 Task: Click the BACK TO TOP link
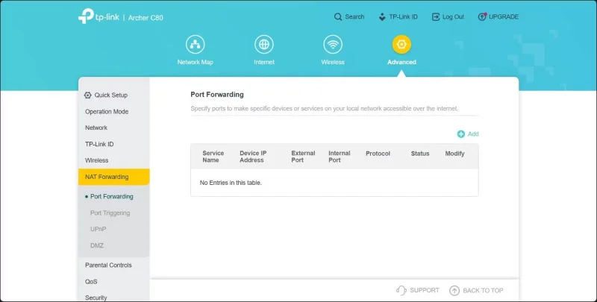click(x=476, y=290)
